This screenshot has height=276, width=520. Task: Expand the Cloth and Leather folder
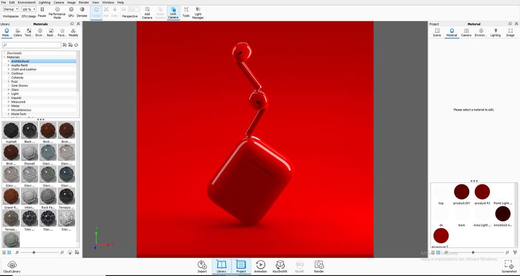pos(9,69)
